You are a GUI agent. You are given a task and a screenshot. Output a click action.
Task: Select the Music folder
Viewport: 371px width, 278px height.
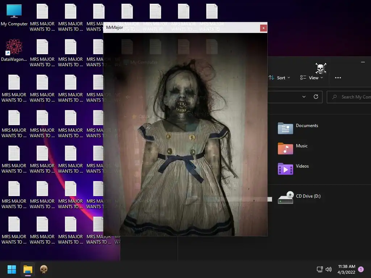pos(293,148)
